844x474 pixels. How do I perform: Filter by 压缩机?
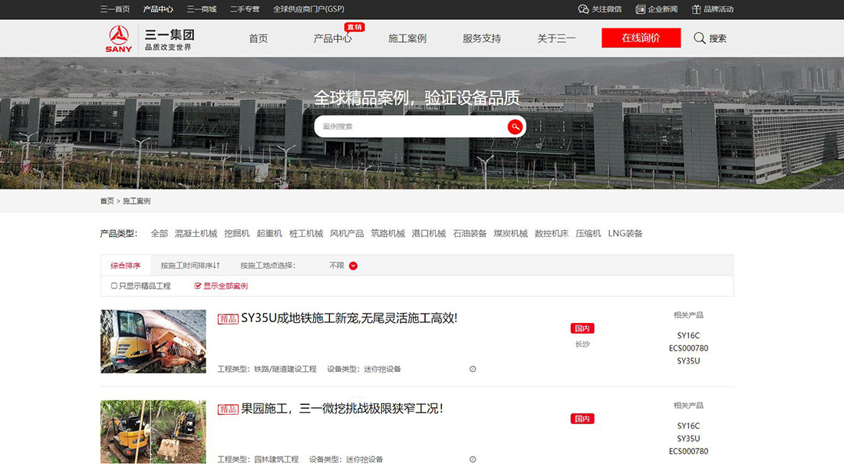pyautogui.click(x=588, y=233)
